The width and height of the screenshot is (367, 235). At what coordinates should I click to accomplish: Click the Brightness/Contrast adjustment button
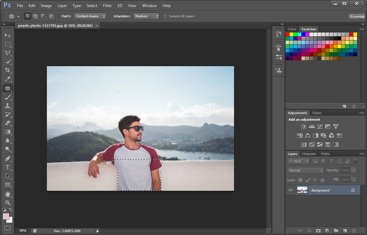[x=304, y=127]
